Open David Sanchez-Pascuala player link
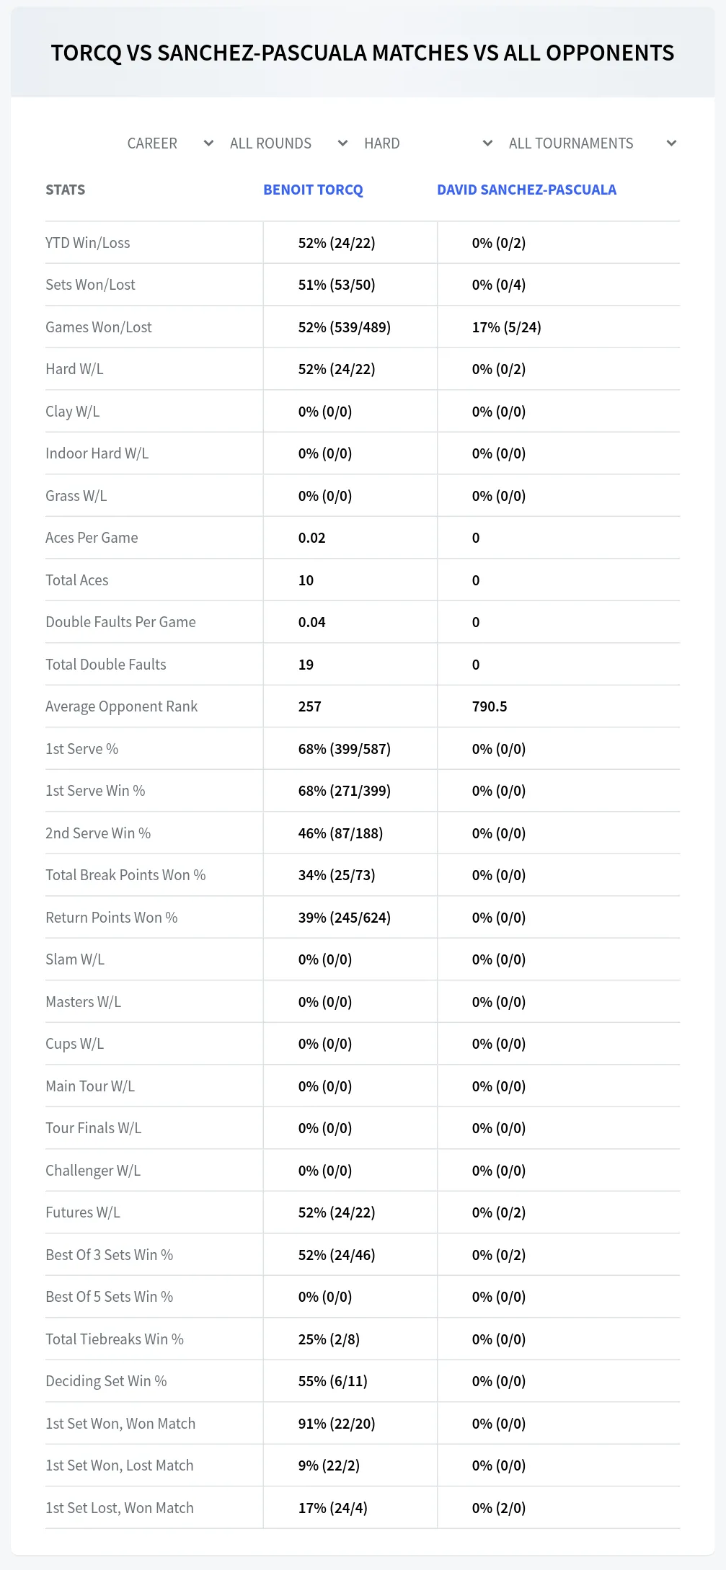This screenshot has height=1570, width=726. coord(526,190)
